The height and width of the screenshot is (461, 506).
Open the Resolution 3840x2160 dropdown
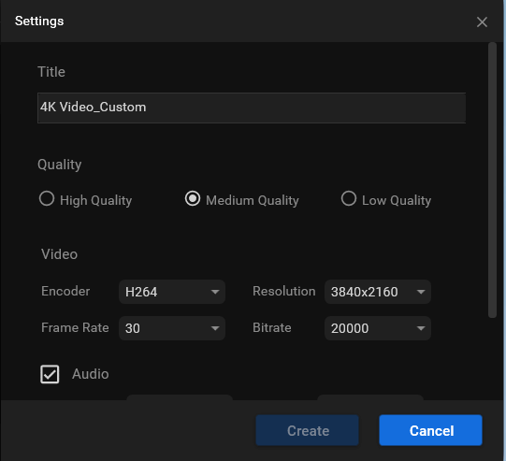[378, 292]
